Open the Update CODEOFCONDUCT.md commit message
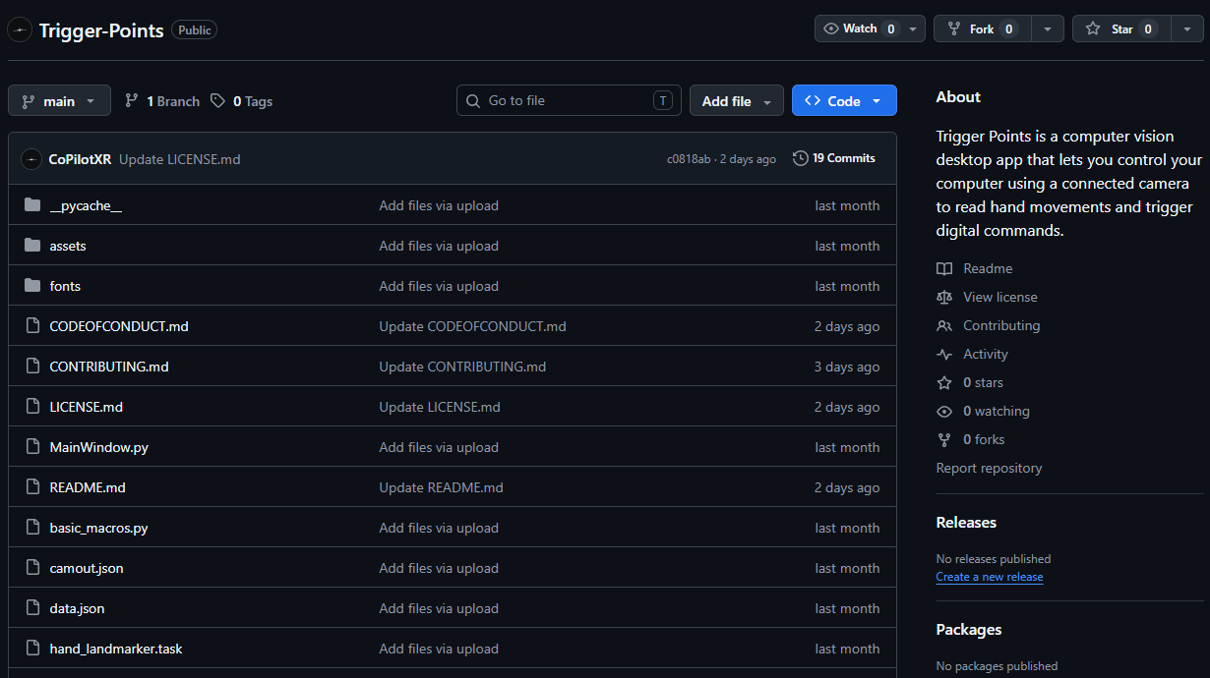 coord(473,326)
